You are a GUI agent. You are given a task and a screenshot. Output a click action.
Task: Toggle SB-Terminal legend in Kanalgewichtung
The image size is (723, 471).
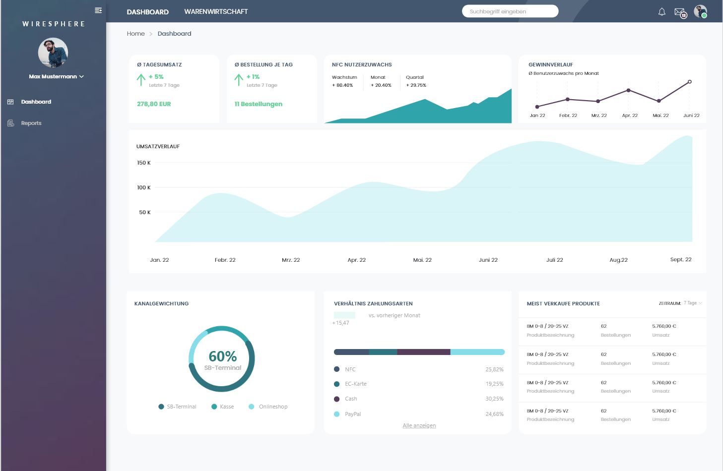(x=177, y=407)
